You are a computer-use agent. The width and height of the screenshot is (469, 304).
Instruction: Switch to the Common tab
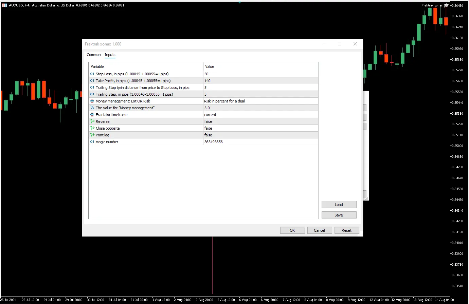point(94,55)
